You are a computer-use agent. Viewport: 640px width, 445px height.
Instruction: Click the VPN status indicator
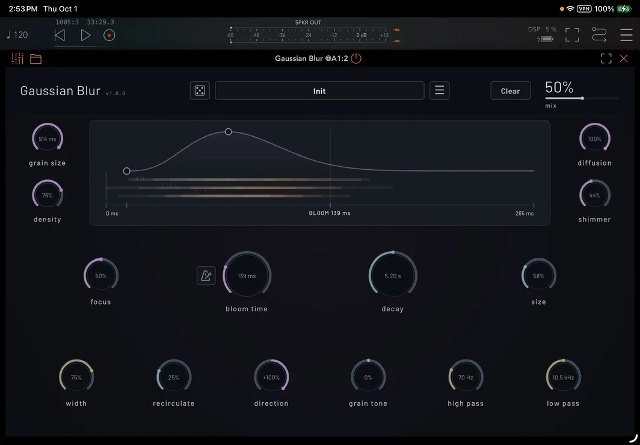[x=584, y=8]
